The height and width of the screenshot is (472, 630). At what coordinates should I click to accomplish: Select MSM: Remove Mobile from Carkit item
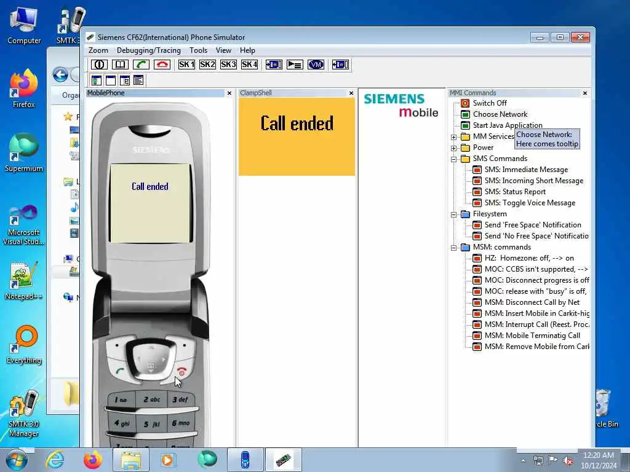pos(536,347)
